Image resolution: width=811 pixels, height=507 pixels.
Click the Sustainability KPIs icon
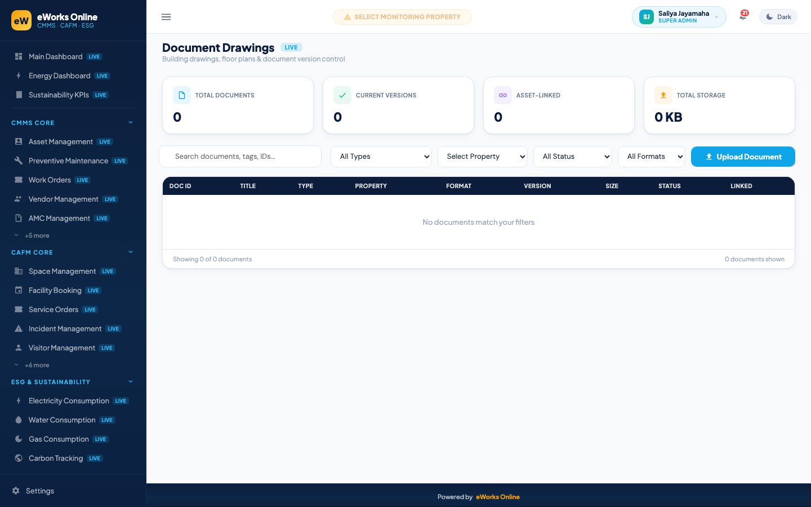[19, 95]
